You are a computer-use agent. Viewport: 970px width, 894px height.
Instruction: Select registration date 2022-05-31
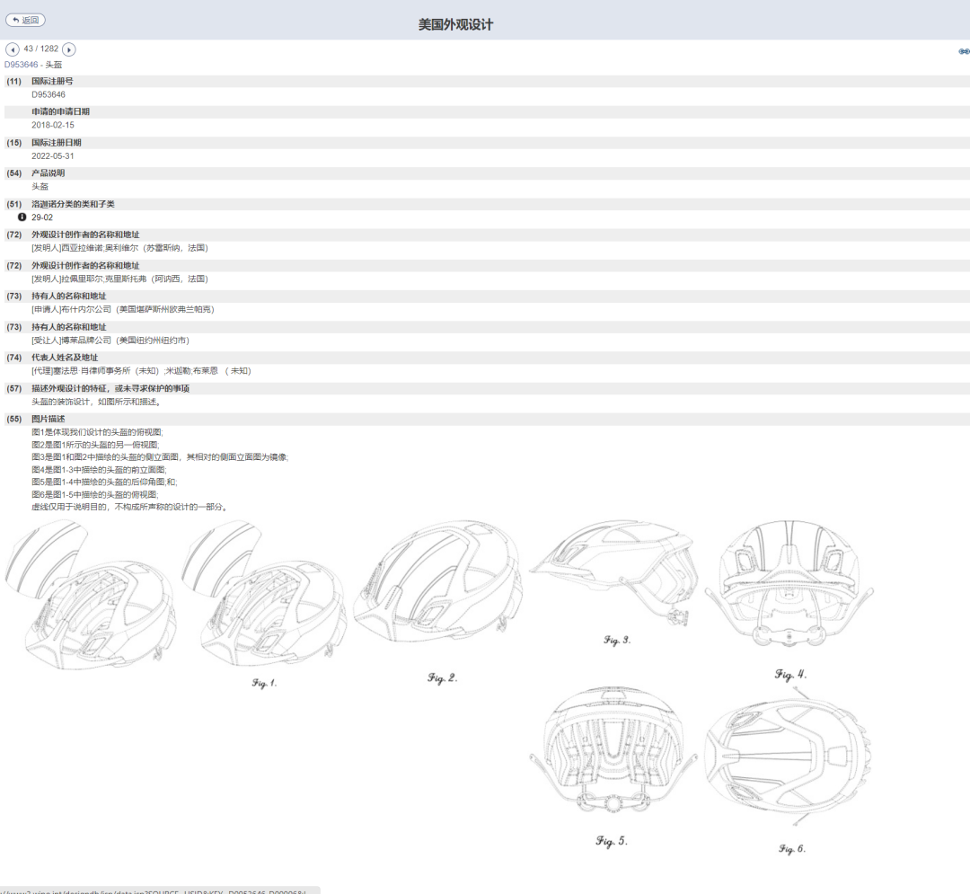point(53,156)
